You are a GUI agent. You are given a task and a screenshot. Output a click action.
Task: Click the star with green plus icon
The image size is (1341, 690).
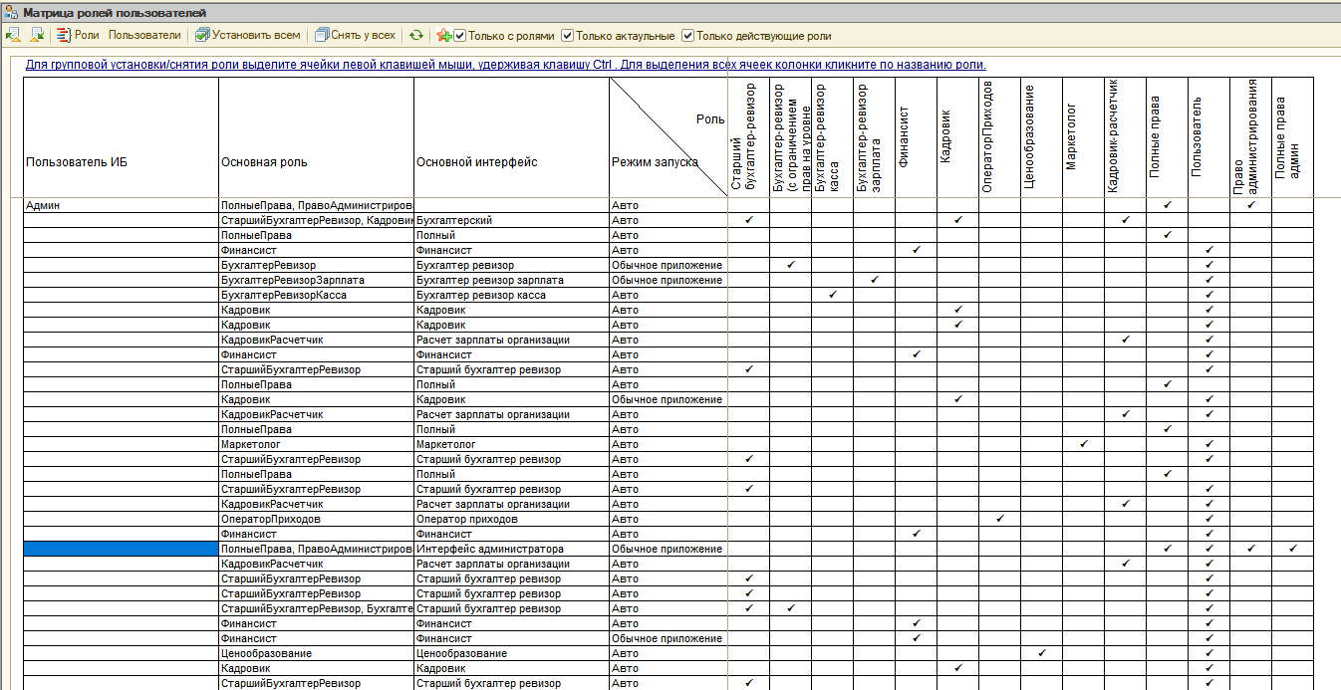pyautogui.click(x=443, y=35)
